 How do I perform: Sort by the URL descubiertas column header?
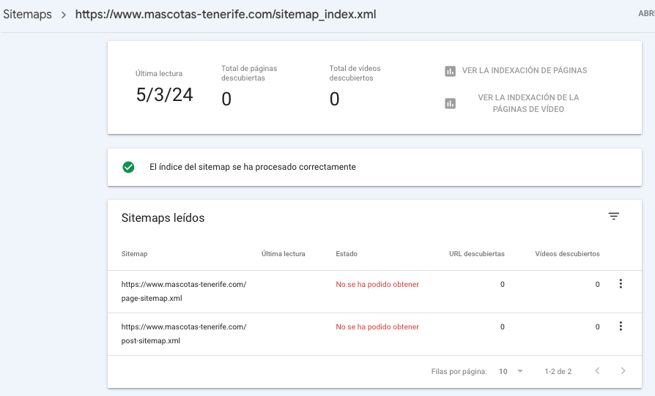coord(477,254)
